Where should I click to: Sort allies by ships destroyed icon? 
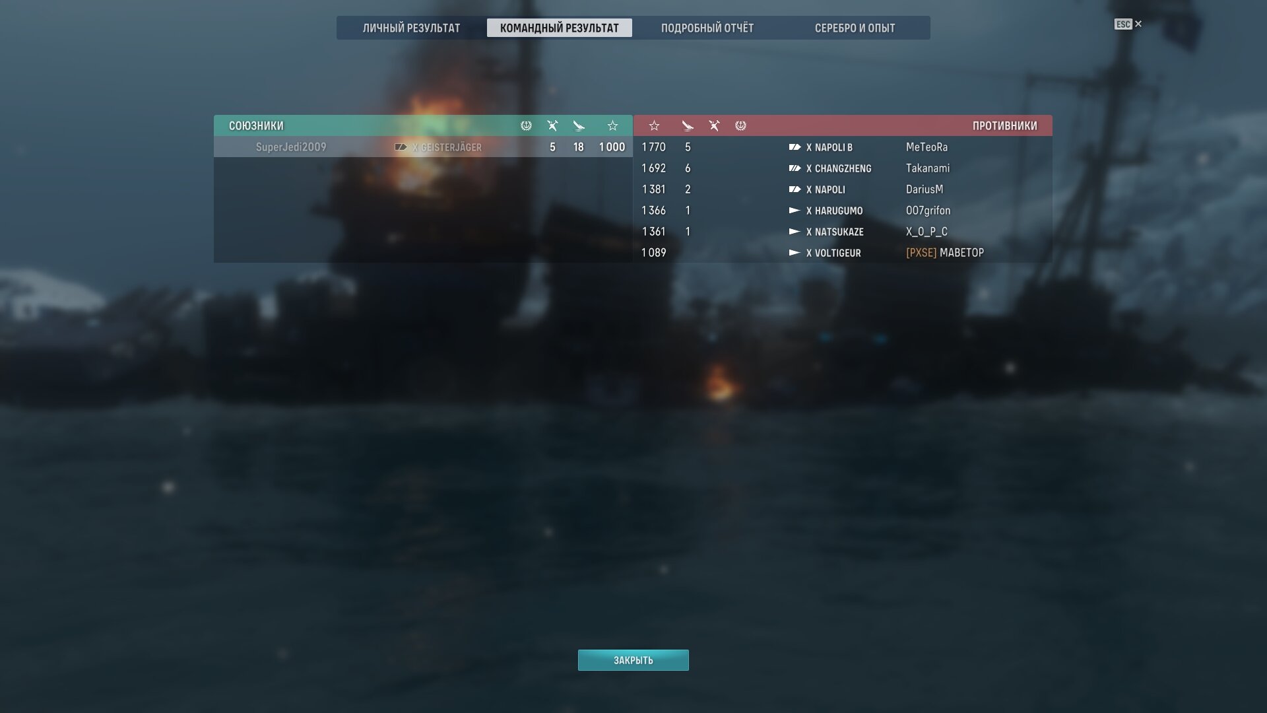coord(552,125)
